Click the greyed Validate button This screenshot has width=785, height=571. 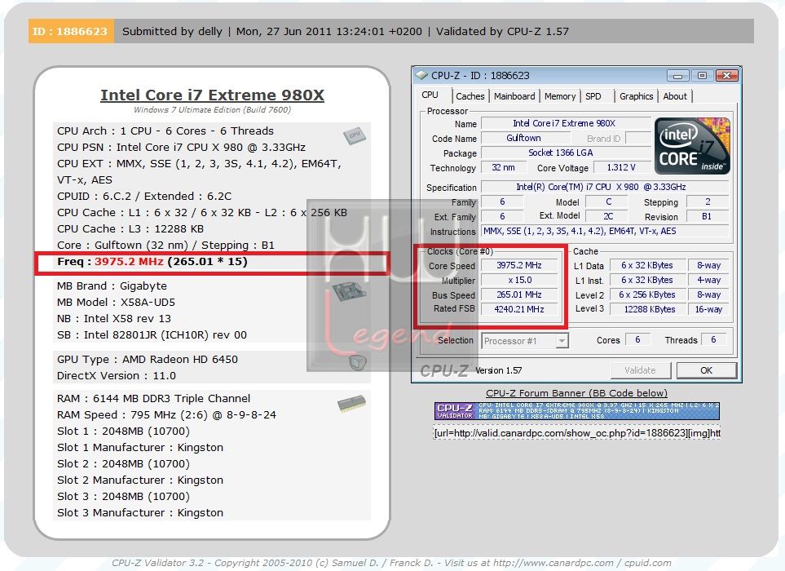[641, 370]
